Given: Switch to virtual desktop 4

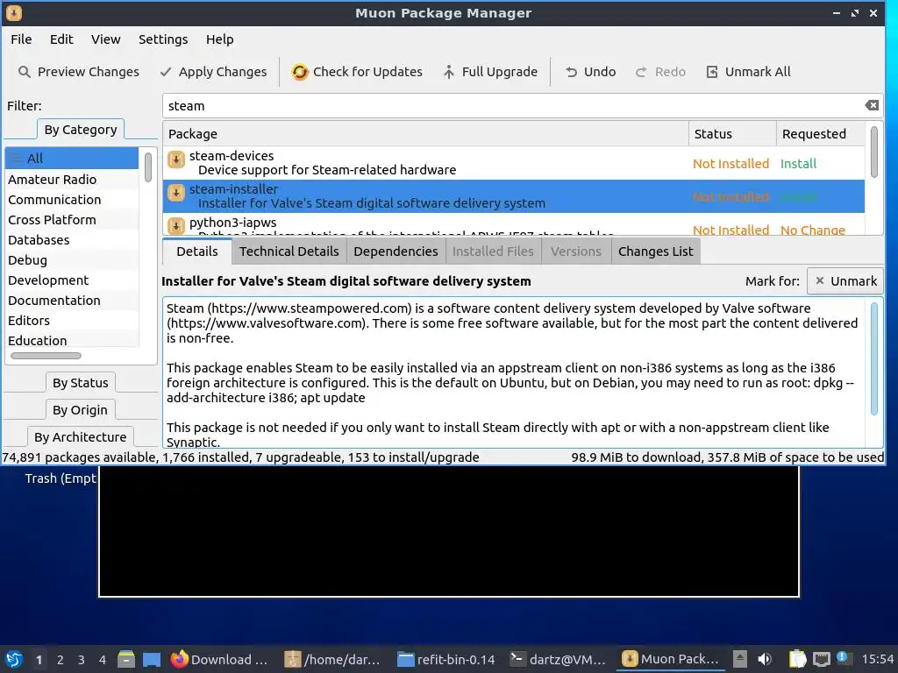Looking at the screenshot, I should click(x=102, y=659).
